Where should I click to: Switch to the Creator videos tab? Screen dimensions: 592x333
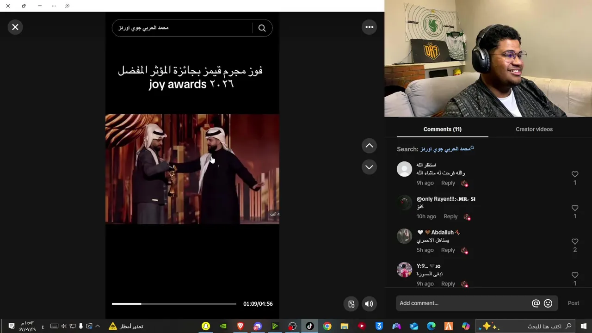(x=534, y=129)
